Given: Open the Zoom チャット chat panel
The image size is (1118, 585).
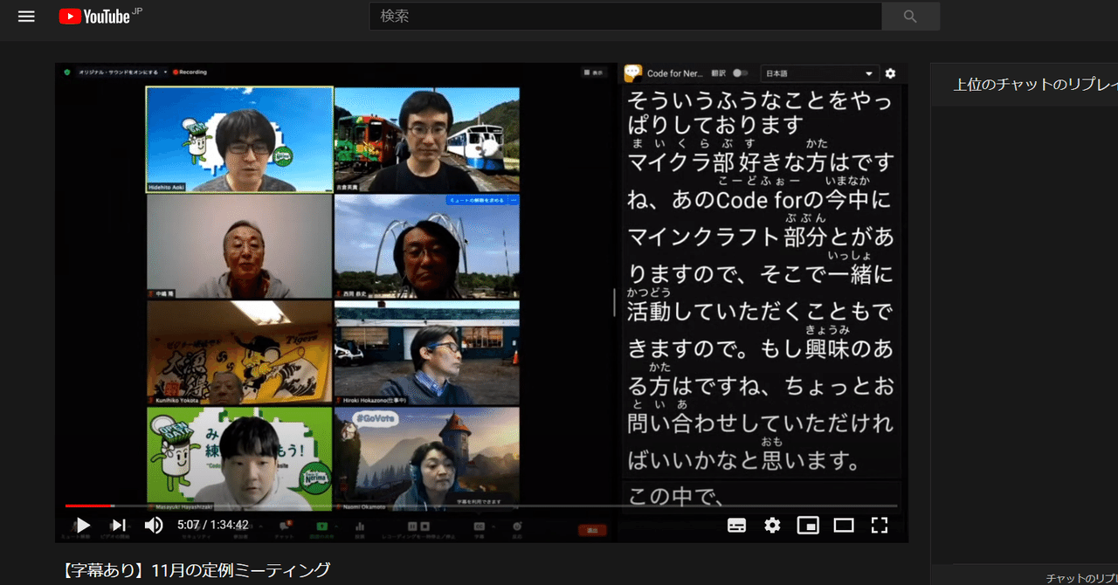Looking at the screenshot, I should (285, 526).
